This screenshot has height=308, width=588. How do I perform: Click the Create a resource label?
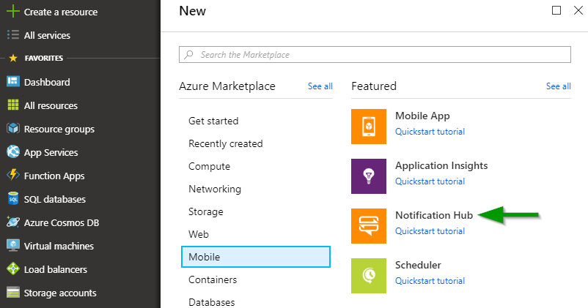(61, 12)
